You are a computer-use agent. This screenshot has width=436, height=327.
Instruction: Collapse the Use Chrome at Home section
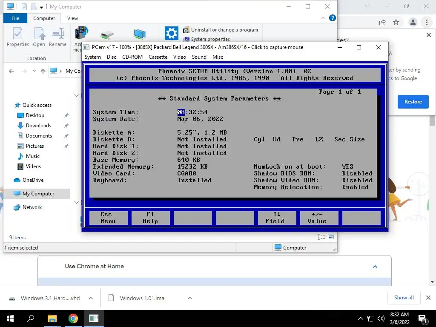[375, 267]
